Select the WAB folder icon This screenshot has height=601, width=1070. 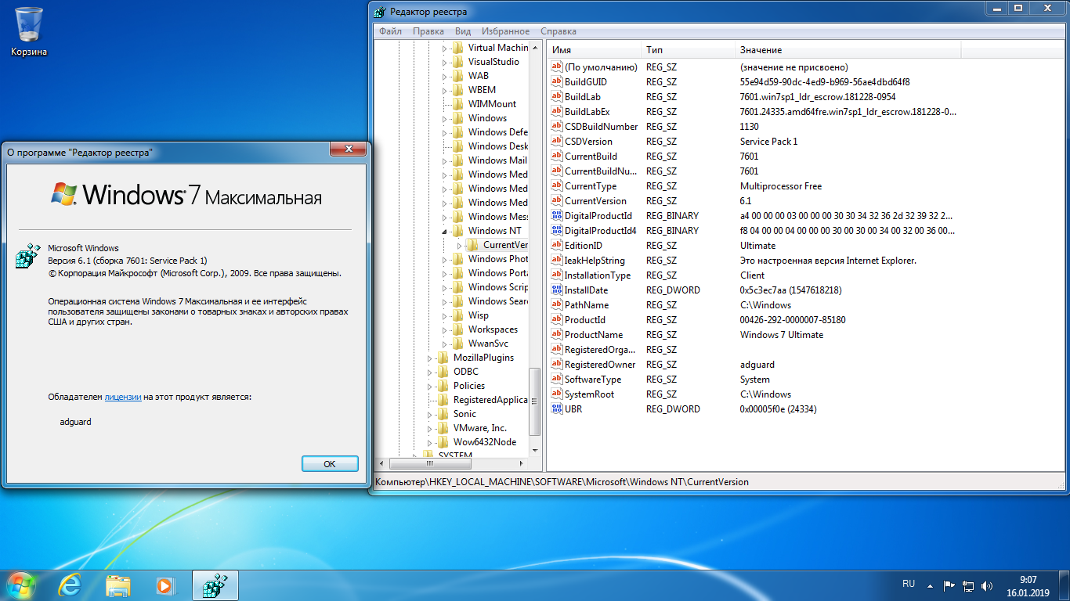pyautogui.click(x=457, y=76)
